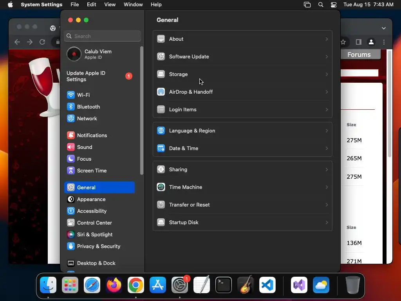401x301 pixels.
Task: Open App Store from the Dock
Action: [158, 285]
